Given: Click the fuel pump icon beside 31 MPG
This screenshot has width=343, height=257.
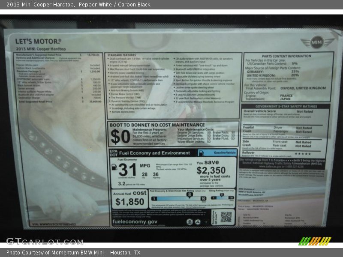Looking at the screenshot, I should (114, 167).
